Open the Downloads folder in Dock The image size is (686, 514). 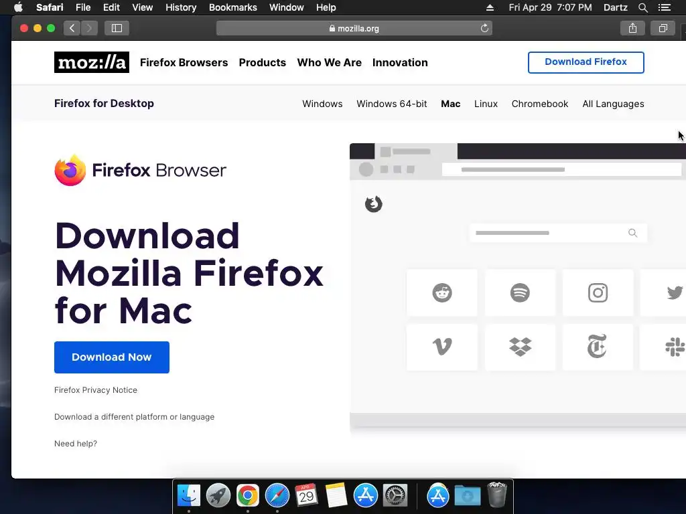click(x=467, y=495)
